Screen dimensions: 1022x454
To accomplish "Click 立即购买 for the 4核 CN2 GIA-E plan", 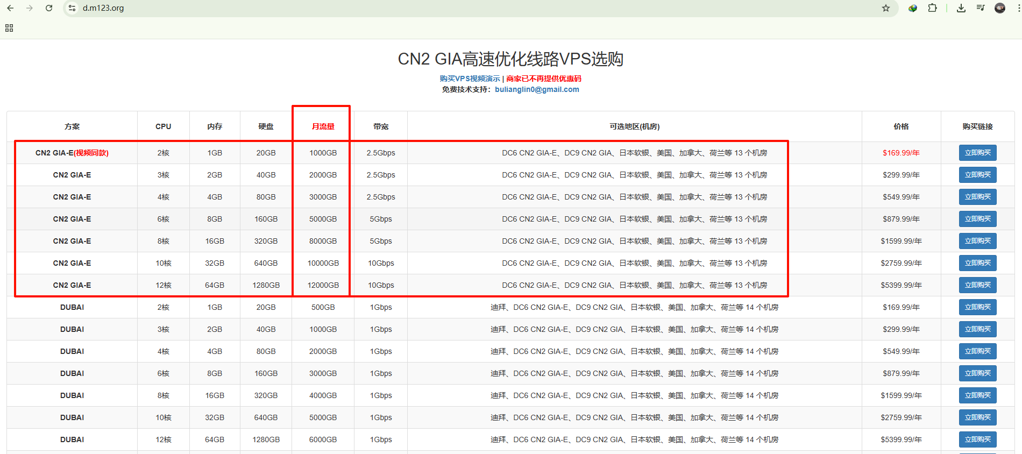I will click(977, 197).
